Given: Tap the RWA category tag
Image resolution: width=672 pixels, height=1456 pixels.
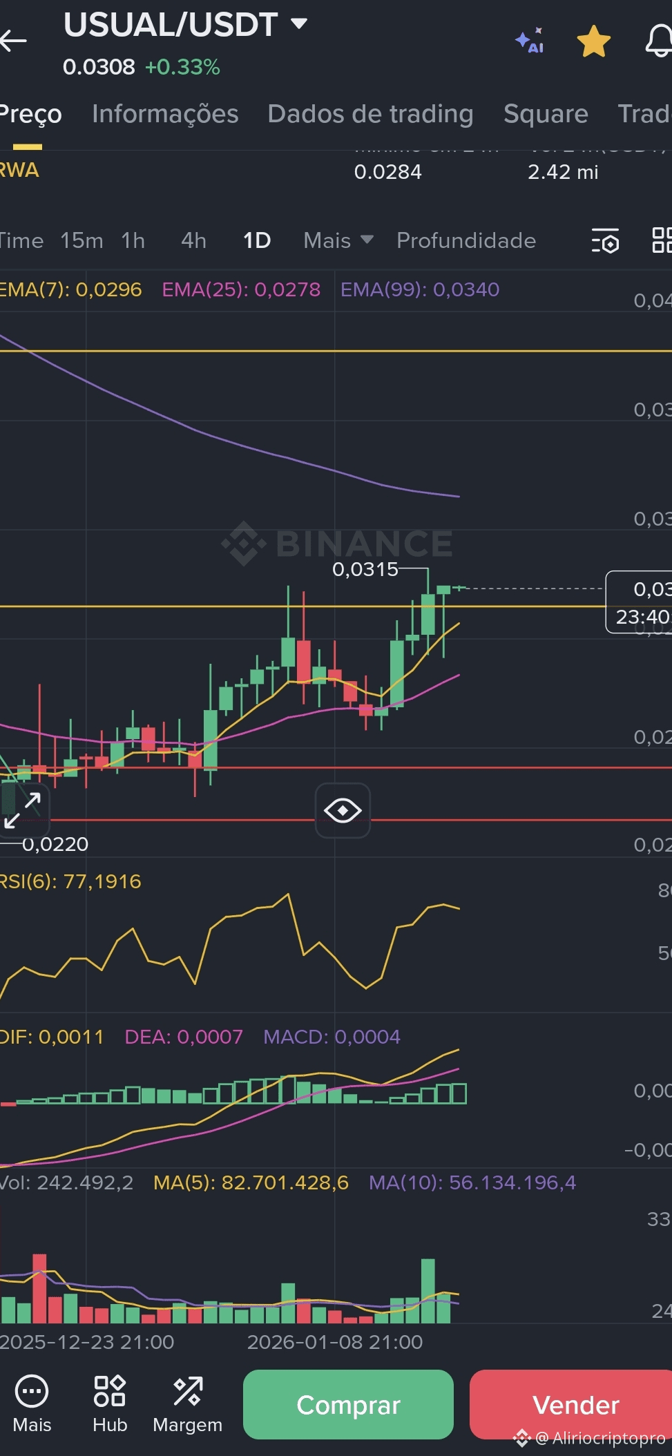Looking at the screenshot, I should click(x=19, y=171).
